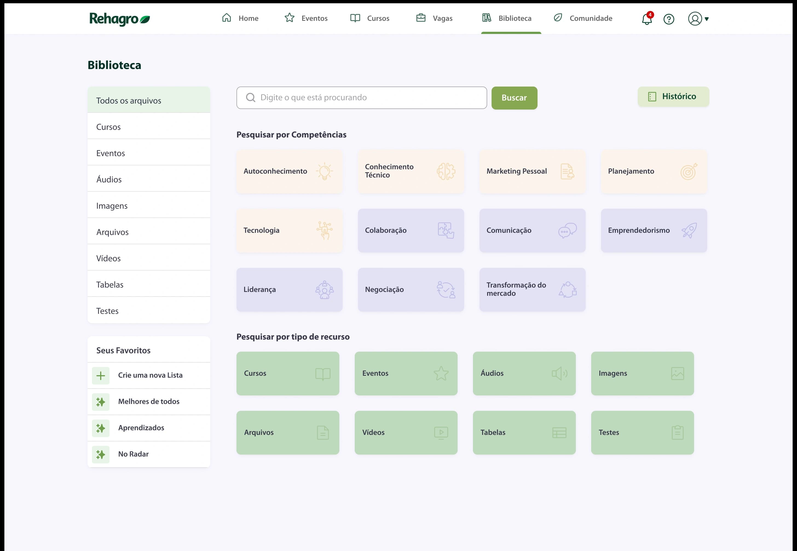Select Áudios in the sidebar list

pos(149,179)
